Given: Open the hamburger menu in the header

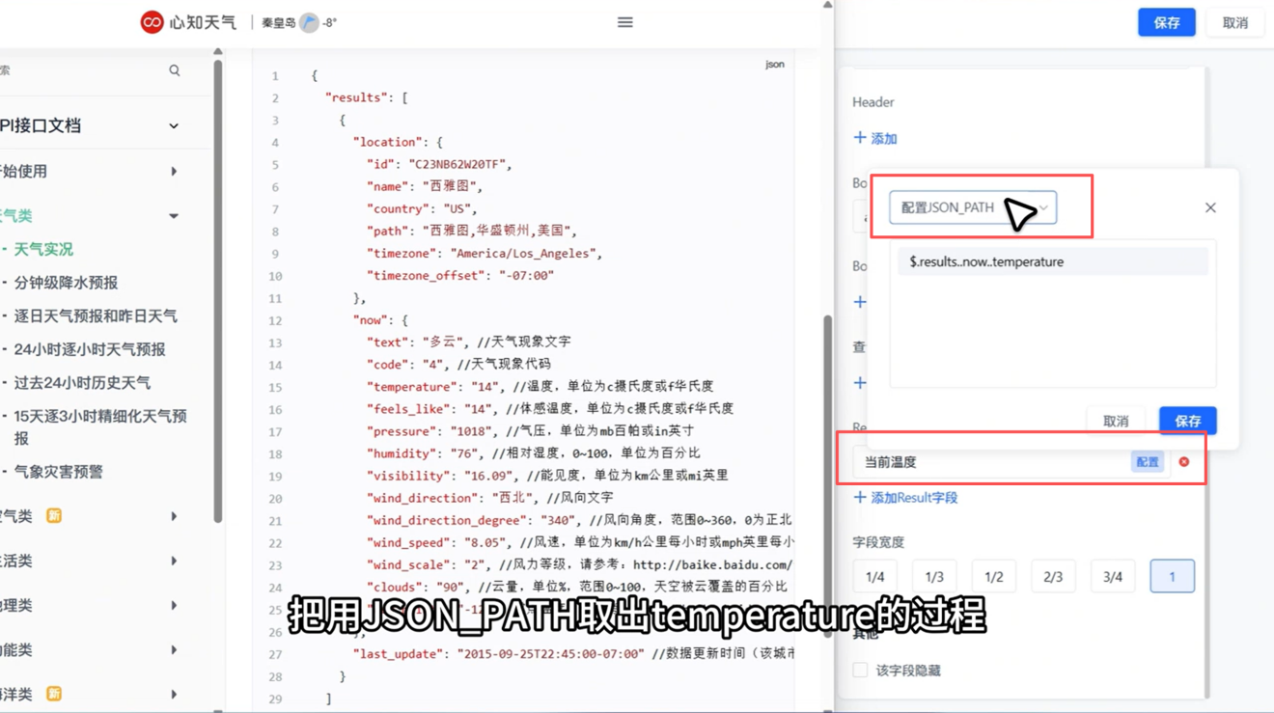Looking at the screenshot, I should tap(625, 22).
